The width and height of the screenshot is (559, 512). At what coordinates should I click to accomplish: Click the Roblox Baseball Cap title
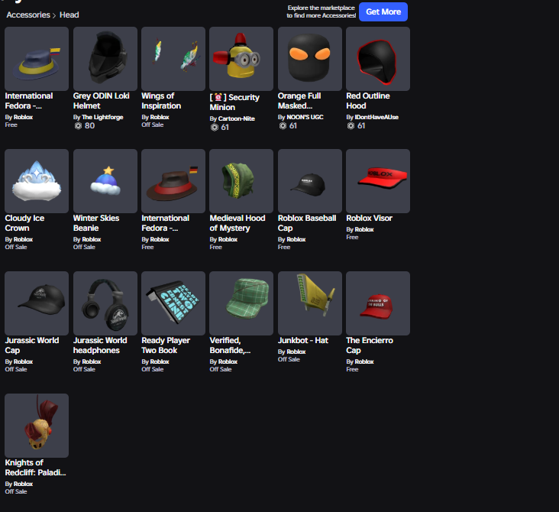(x=307, y=223)
